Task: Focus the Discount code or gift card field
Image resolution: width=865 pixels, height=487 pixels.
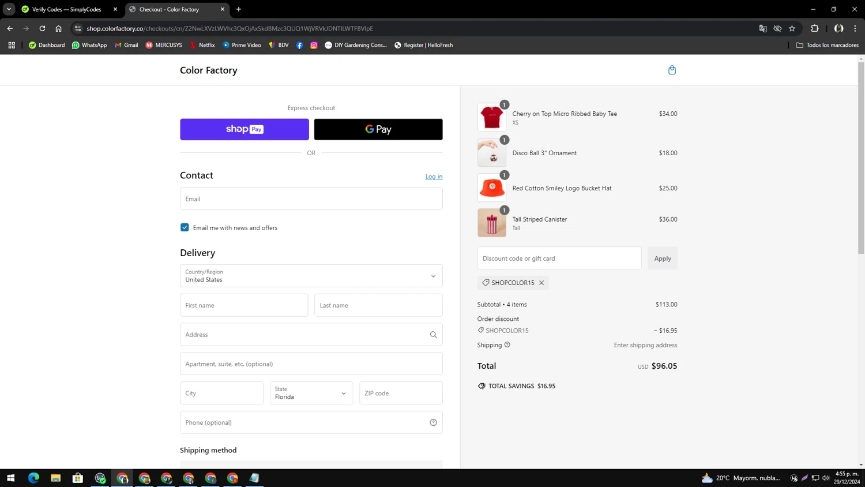Action: coord(559,259)
